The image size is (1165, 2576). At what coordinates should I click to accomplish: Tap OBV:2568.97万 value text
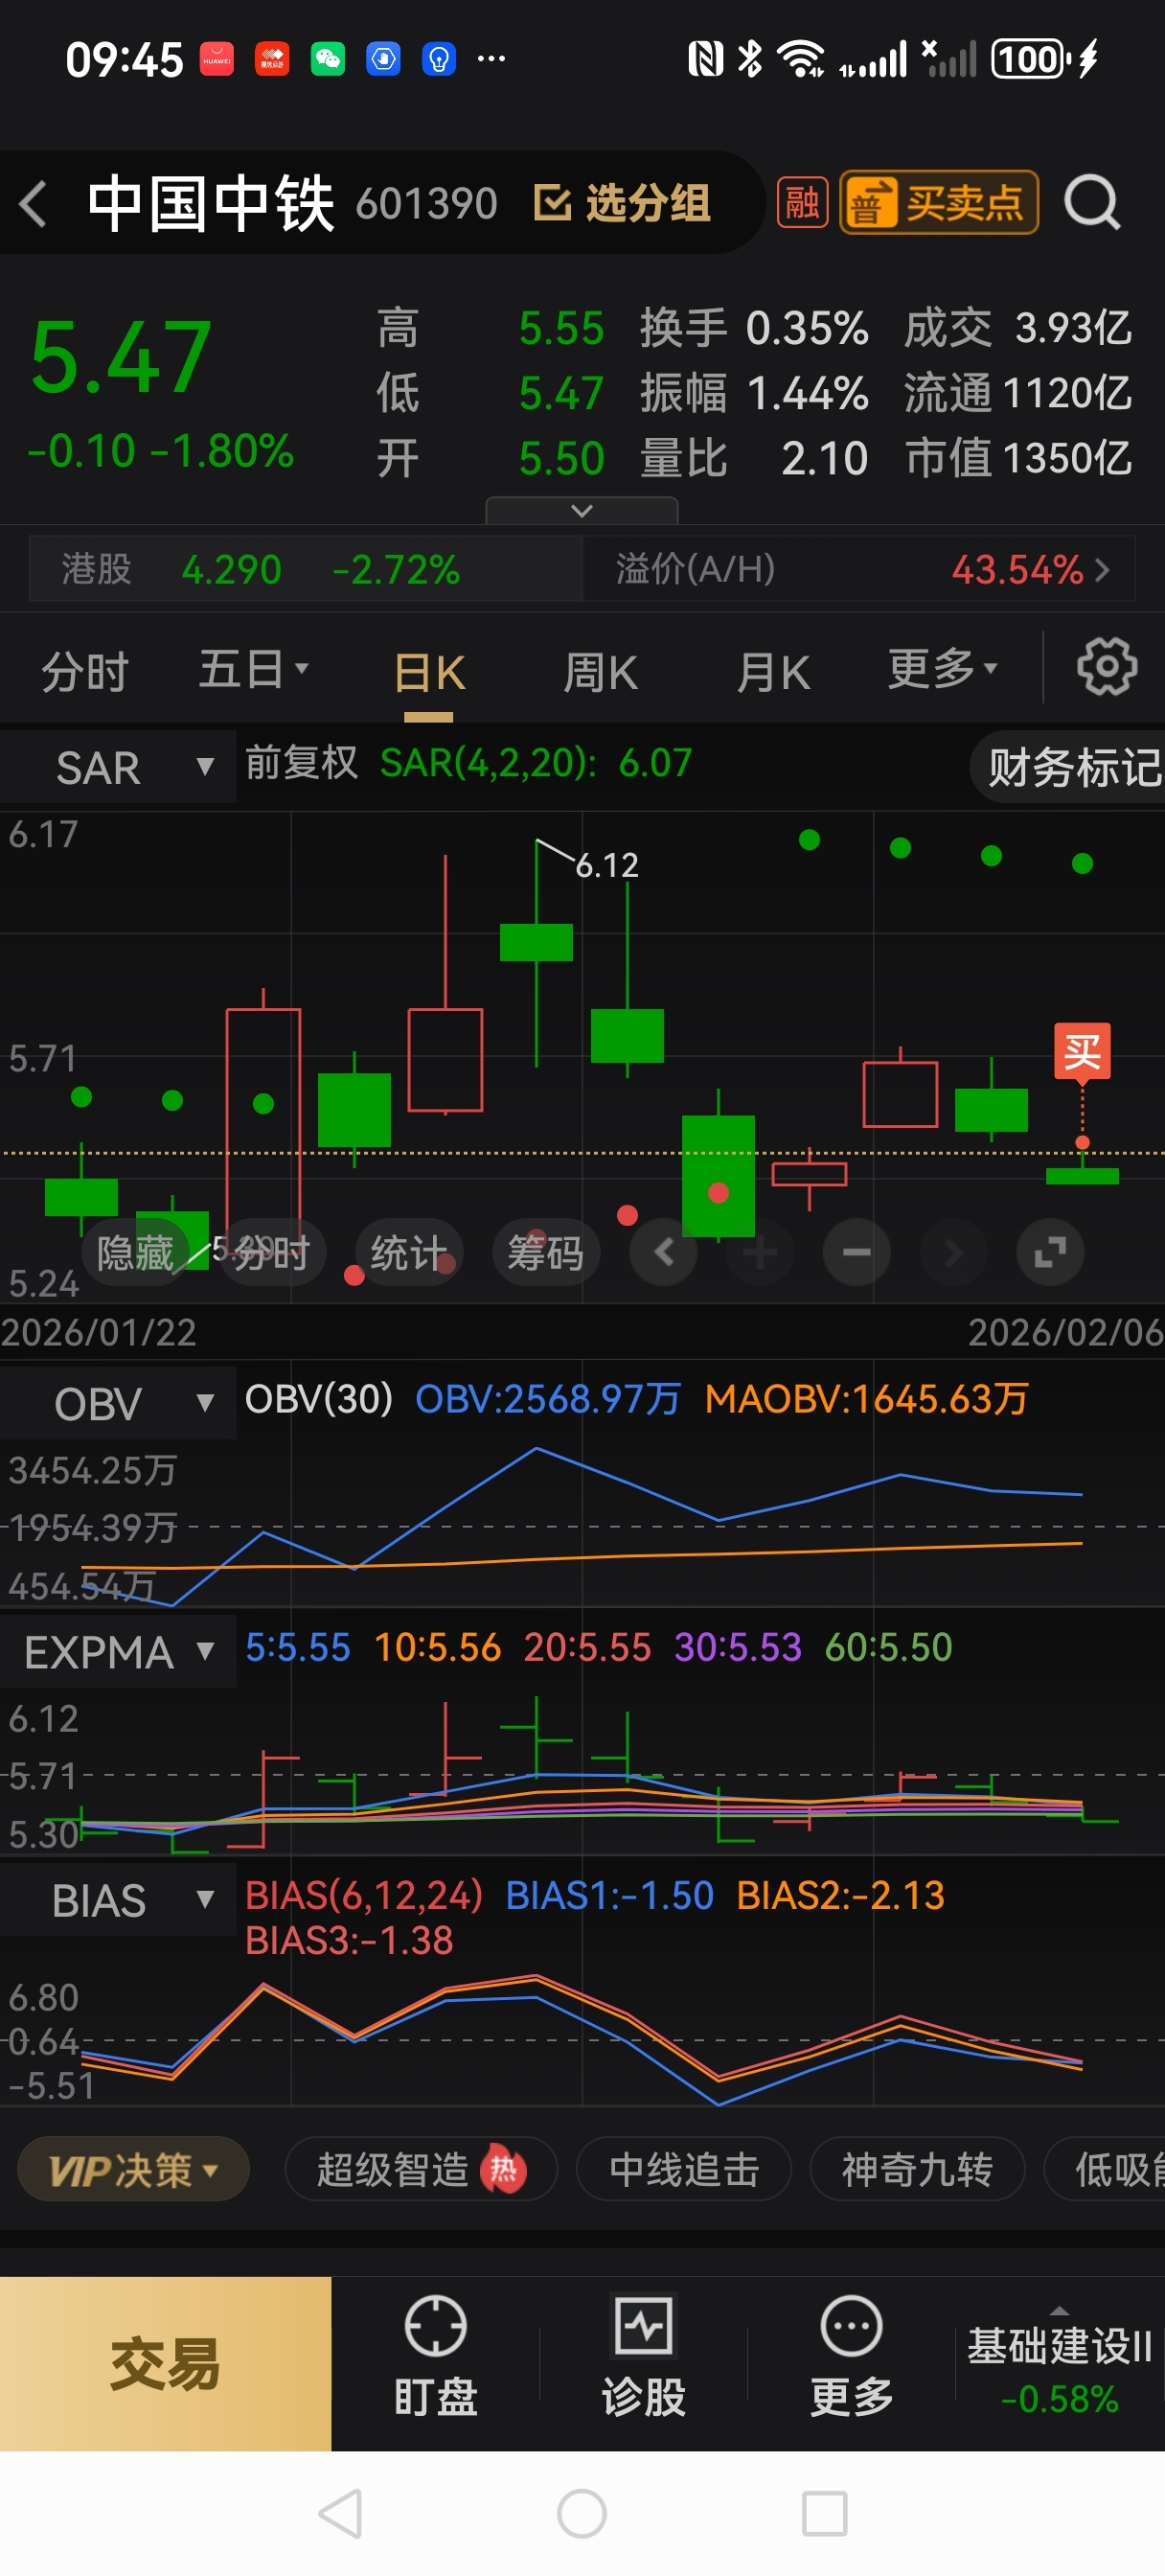547,1399
